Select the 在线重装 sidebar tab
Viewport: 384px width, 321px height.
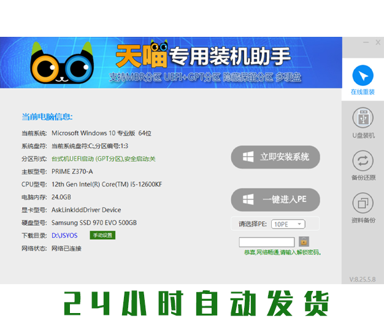point(363,79)
